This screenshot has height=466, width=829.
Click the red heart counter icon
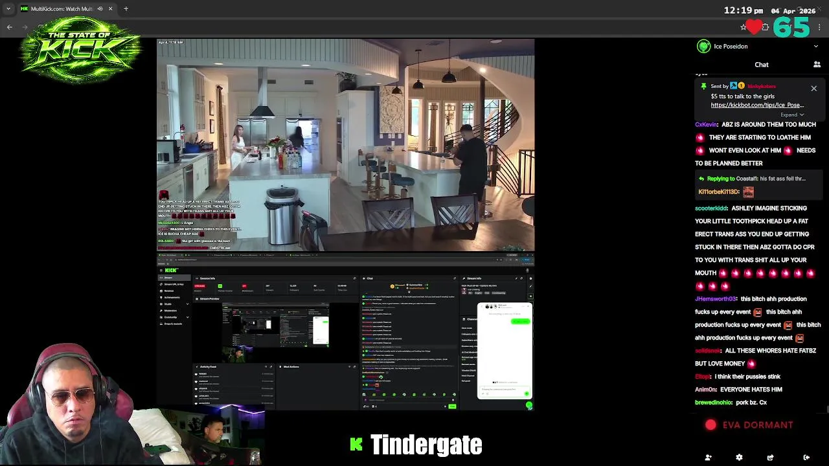(753, 27)
